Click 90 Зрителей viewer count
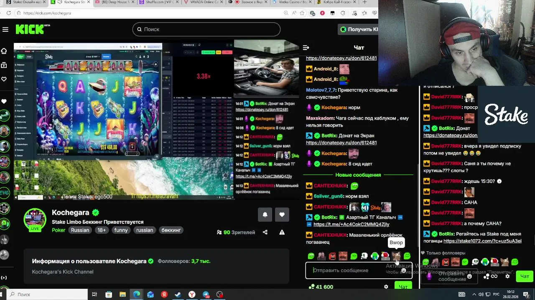535x300 pixels. [x=236, y=232]
